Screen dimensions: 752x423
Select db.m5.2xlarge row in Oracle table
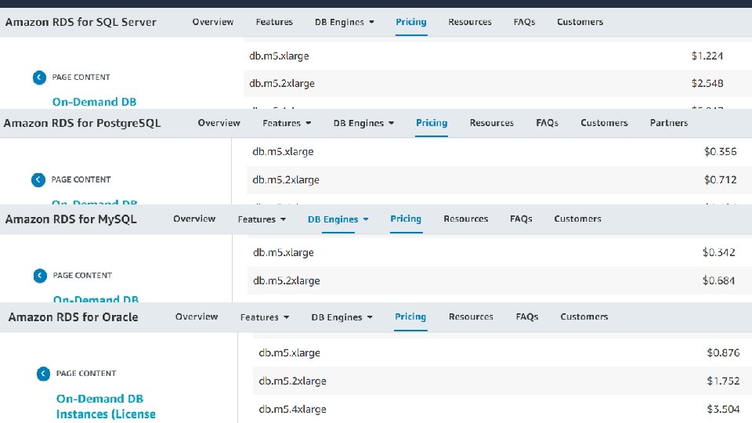(x=502, y=381)
